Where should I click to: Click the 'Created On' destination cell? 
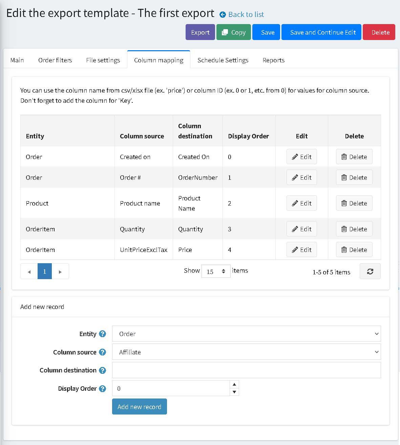[198, 157]
